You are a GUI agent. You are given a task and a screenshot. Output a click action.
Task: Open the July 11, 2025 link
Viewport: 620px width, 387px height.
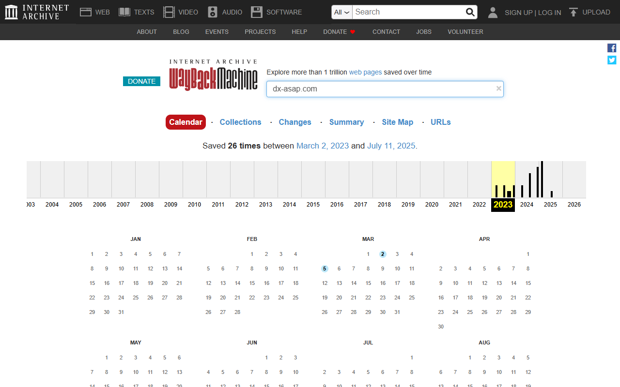tap(391, 146)
